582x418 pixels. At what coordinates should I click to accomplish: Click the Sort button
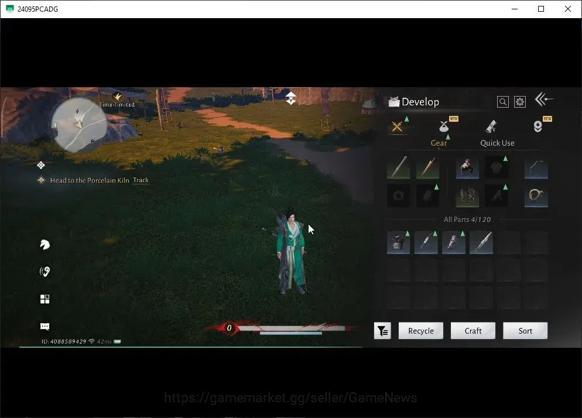coord(525,331)
